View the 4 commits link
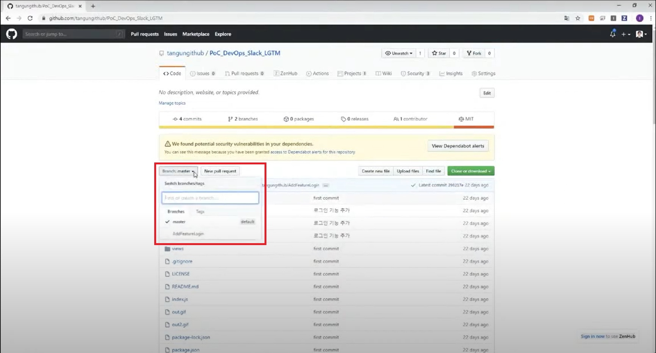 (x=187, y=119)
